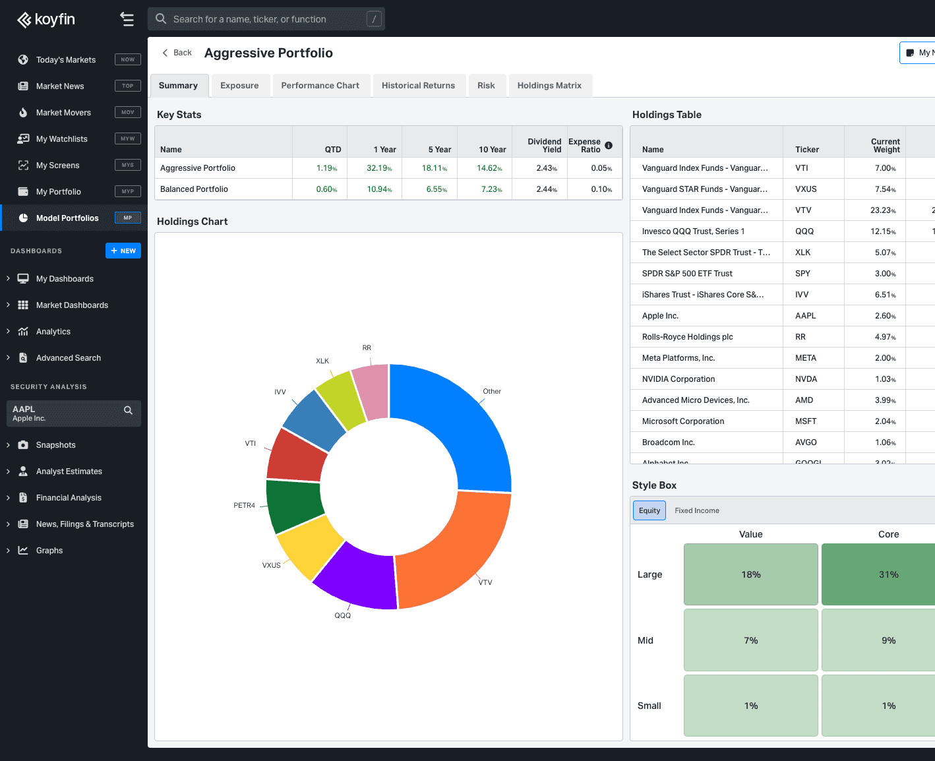Click the Expense Ratio info icon
The image size is (935, 761).
(609, 145)
